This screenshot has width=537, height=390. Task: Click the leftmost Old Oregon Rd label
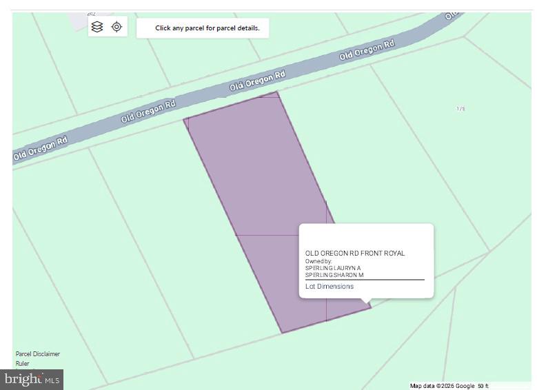tap(40, 149)
